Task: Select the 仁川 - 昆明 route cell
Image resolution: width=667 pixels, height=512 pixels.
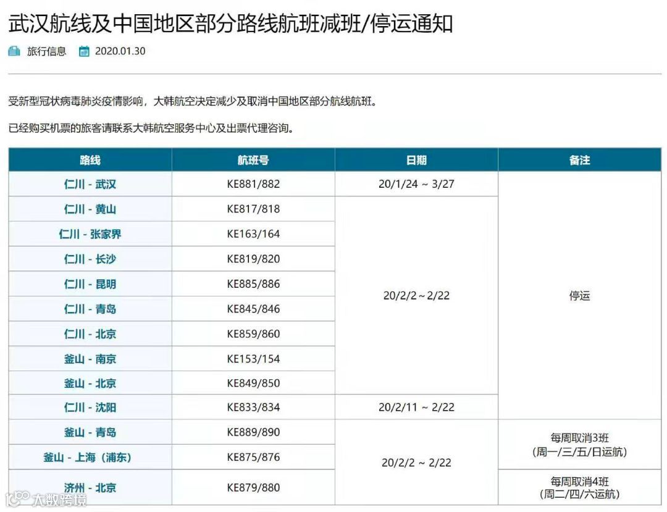Action: click(x=90, y=283)
